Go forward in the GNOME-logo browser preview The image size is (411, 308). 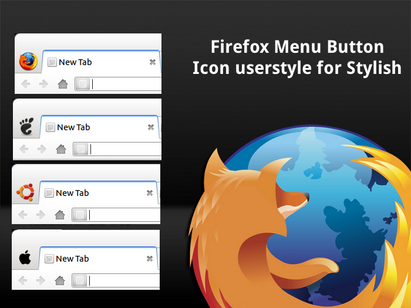(42, 149)
